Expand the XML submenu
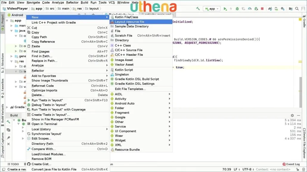Image resolution: width=307 pixels, height=172 pixels. pyautogui.click(x=141, y=145)
